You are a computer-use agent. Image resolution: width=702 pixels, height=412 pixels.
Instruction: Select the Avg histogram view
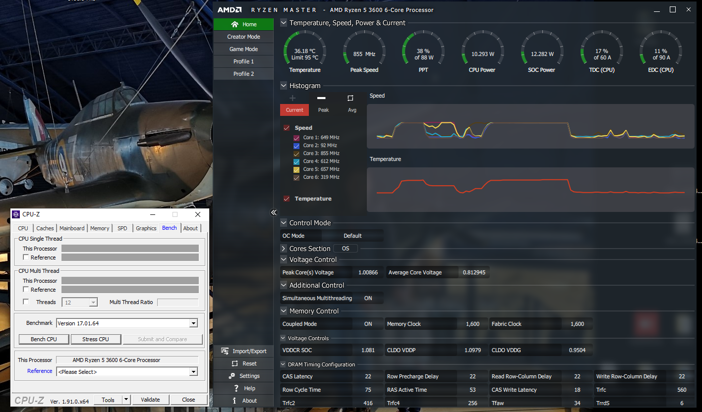point(352,110)
